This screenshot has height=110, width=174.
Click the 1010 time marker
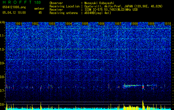click(x=168, y=24)
